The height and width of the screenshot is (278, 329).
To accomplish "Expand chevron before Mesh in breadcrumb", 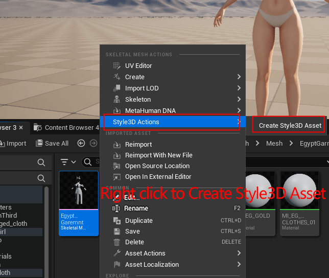I will (257, 143).
